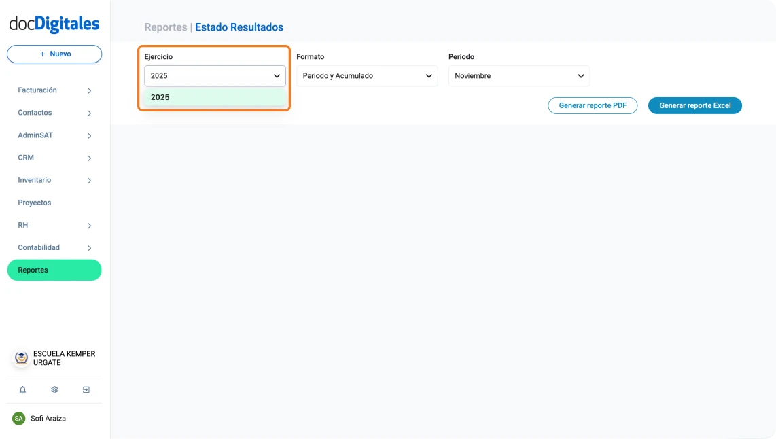Screen dimensions: 776x439
Task: Open the Proyectos section
Action: click(x=35, y=203)
